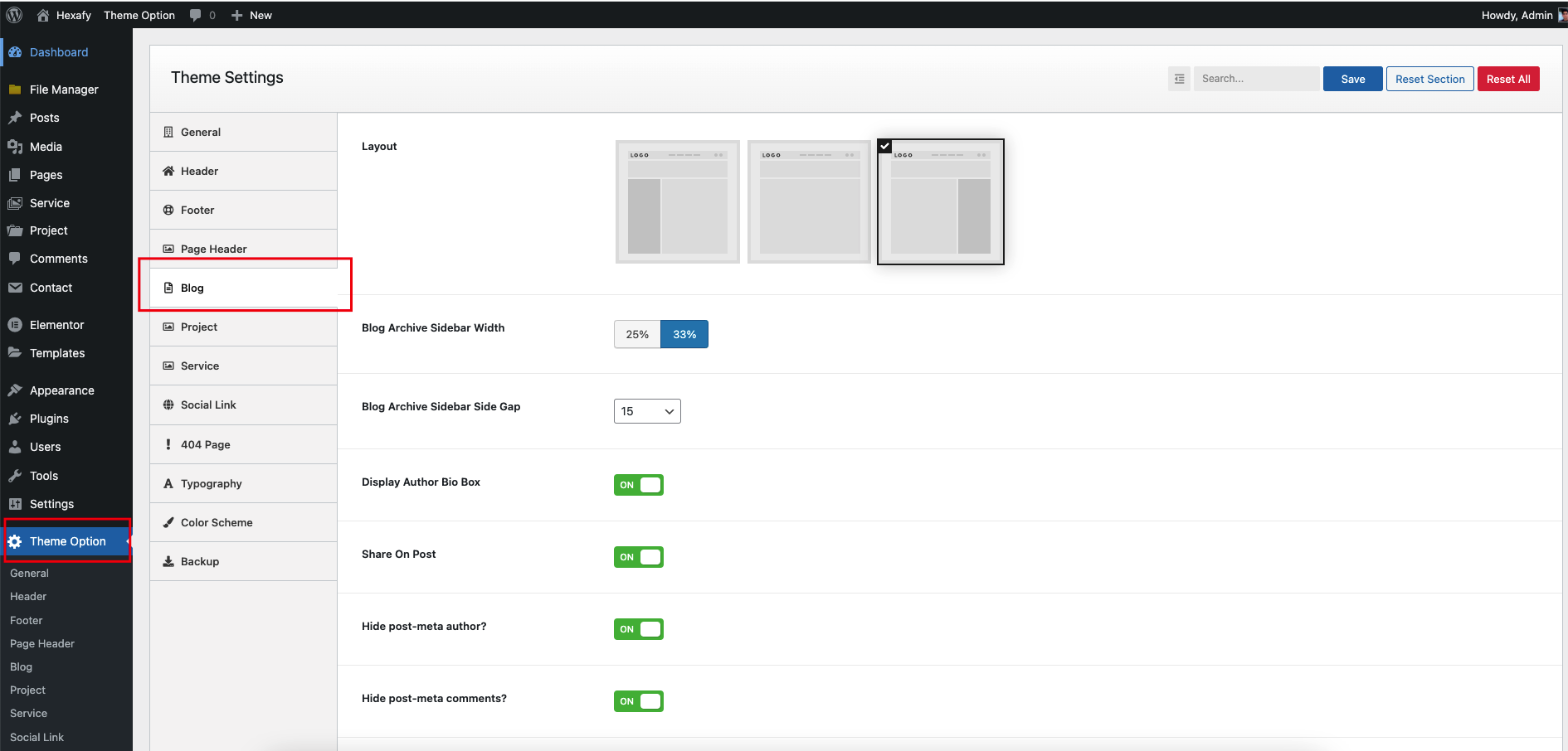Click the Reset Section button
The image size is (1568, 751).
[x=1429, y=79]
